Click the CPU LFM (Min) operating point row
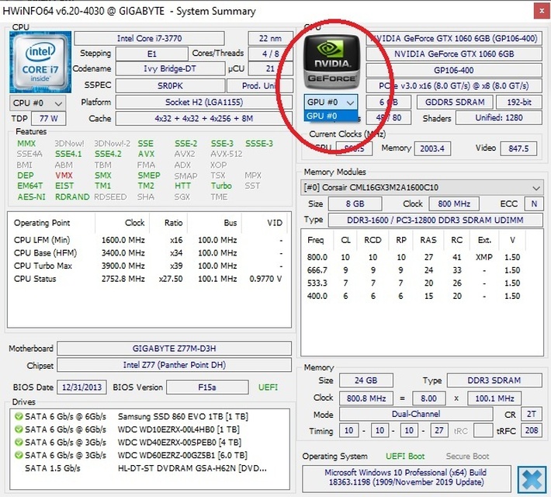This screenshot has height=497, width=551. pos(148,240)
